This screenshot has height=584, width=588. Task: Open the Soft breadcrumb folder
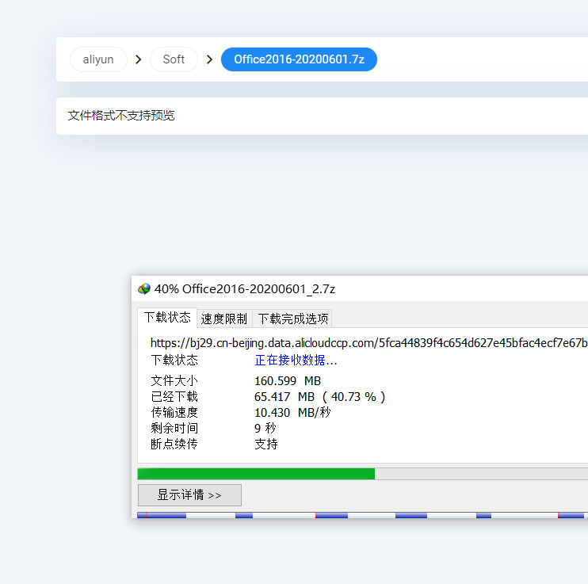click(174, 59)
